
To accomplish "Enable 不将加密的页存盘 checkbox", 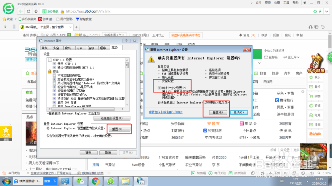I will (54, 75).
